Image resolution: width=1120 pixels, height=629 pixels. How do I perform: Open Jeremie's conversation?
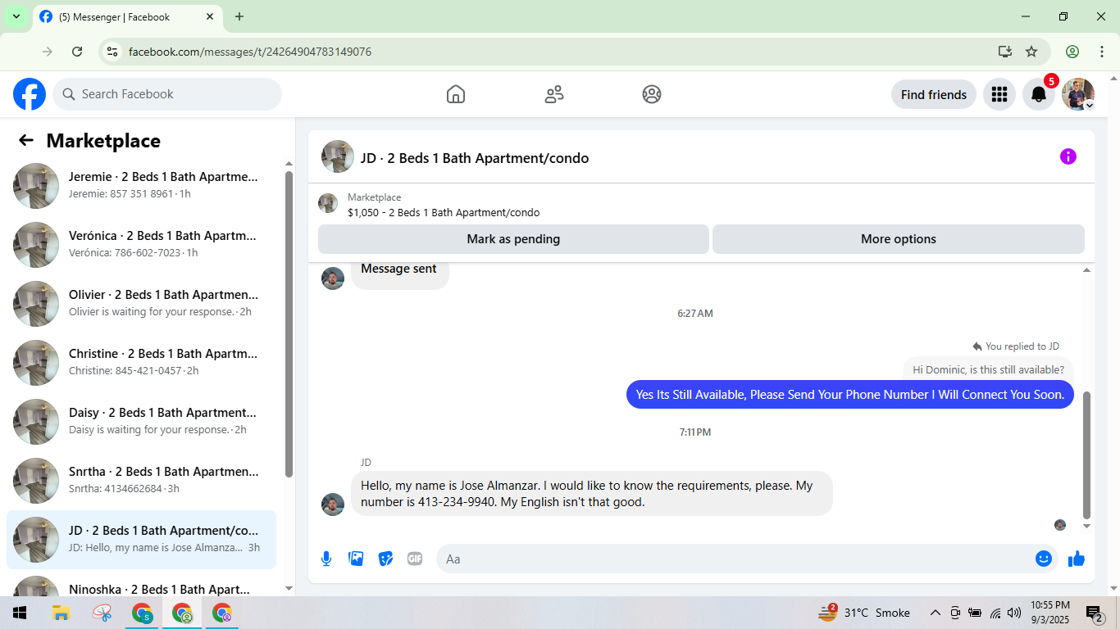(141, 186)
